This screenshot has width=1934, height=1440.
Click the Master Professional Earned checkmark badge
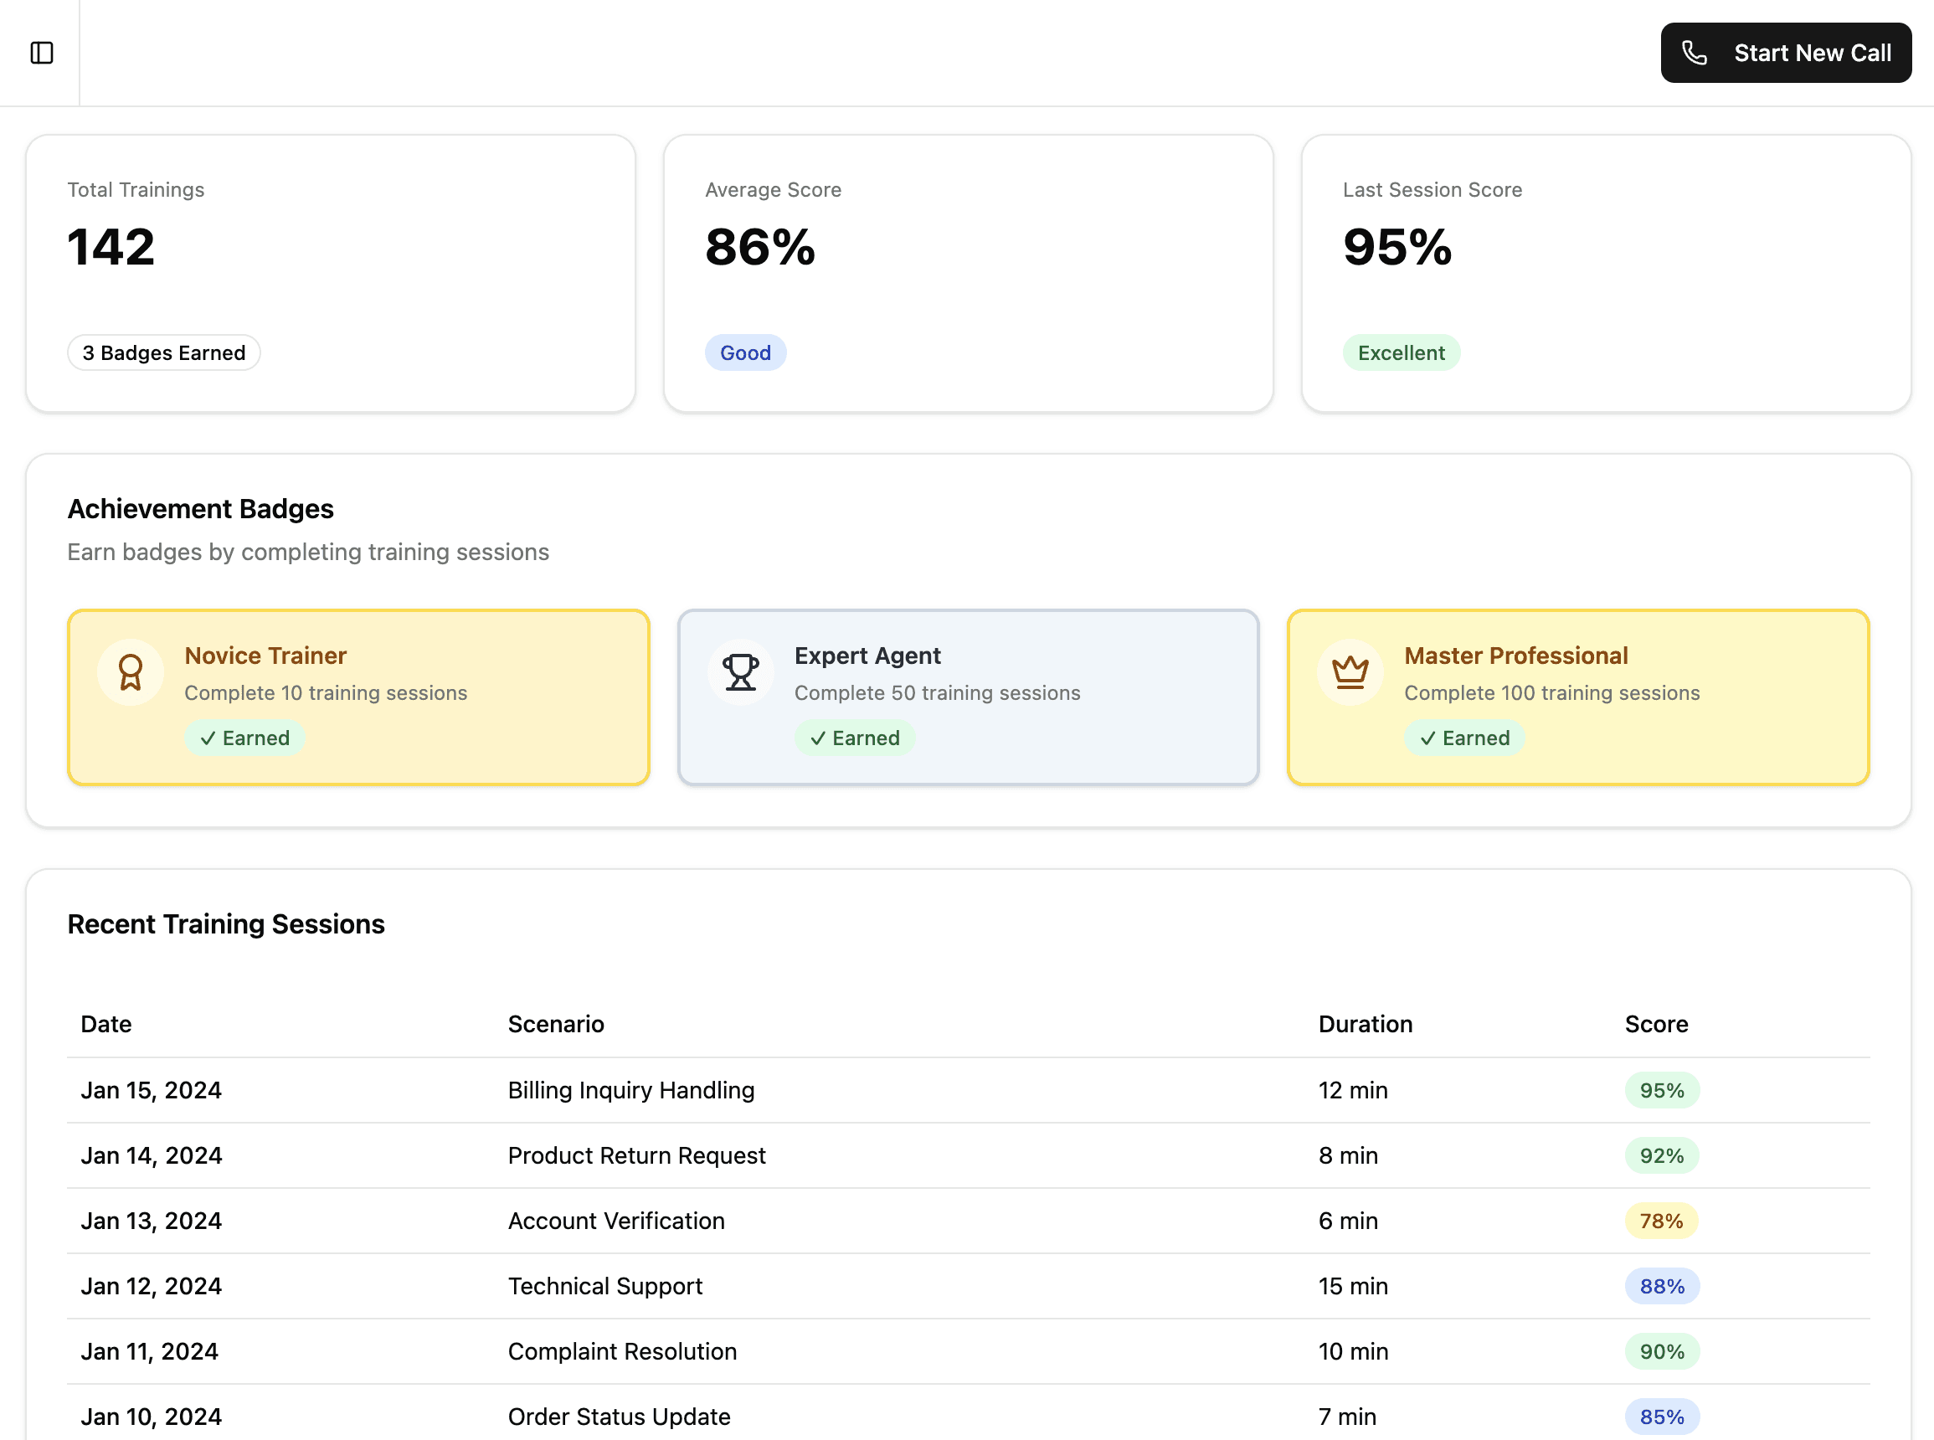pyautogui.click(x=1464, y=738)
